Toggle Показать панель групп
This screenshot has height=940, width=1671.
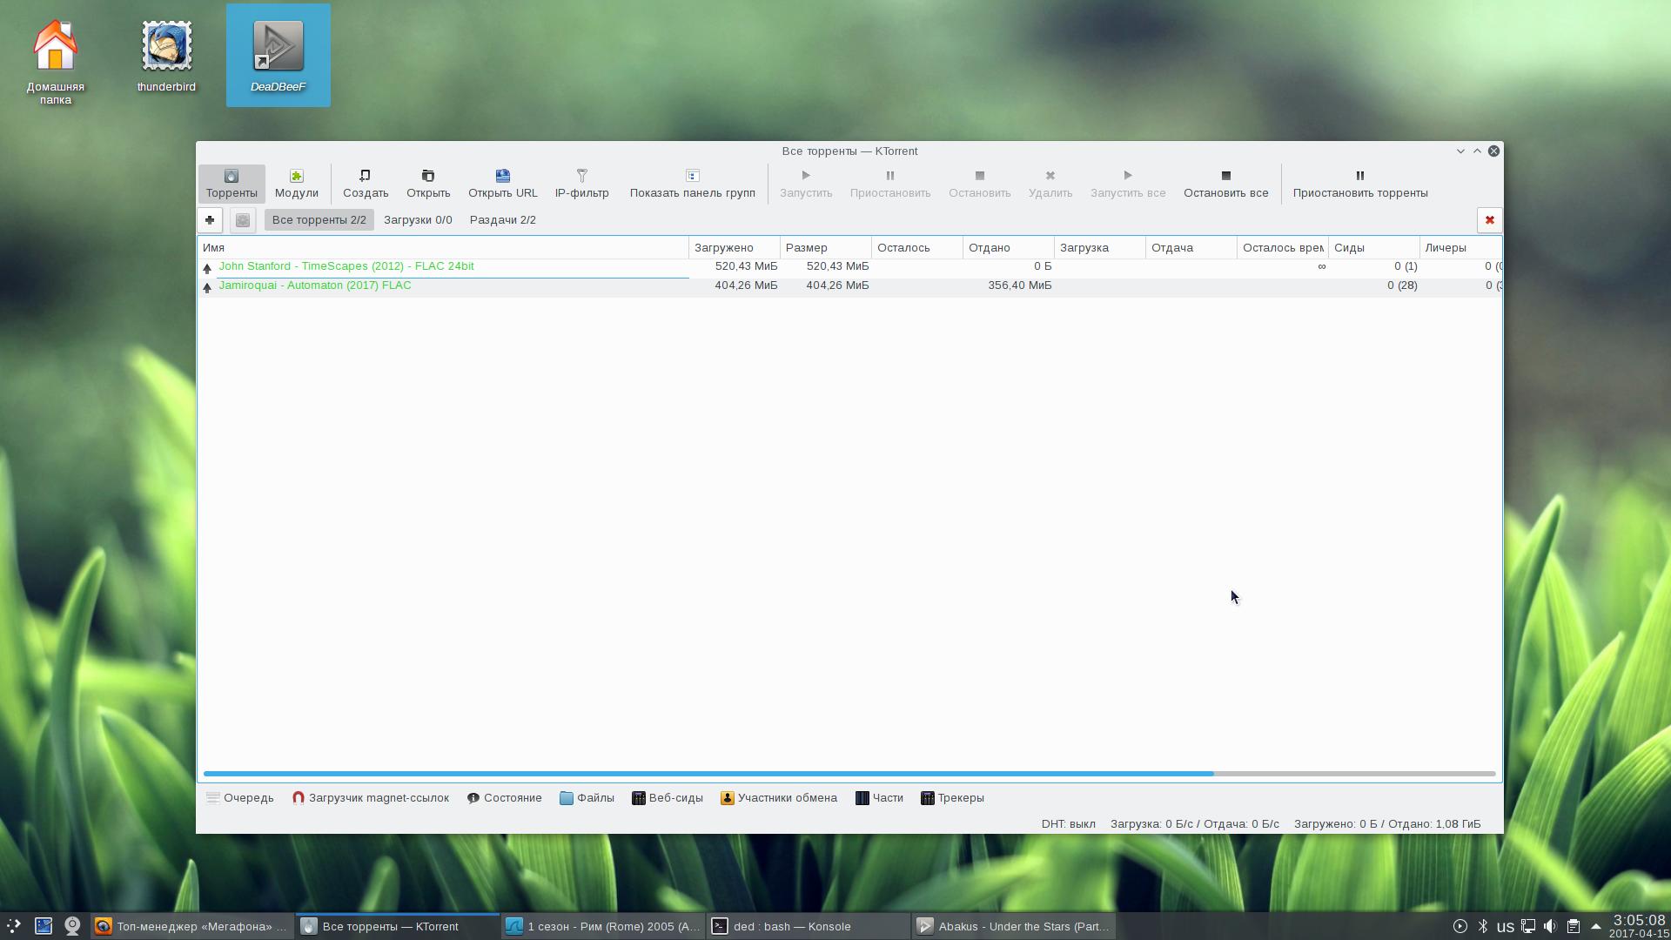pyautogui.click(x=693, y=184)
